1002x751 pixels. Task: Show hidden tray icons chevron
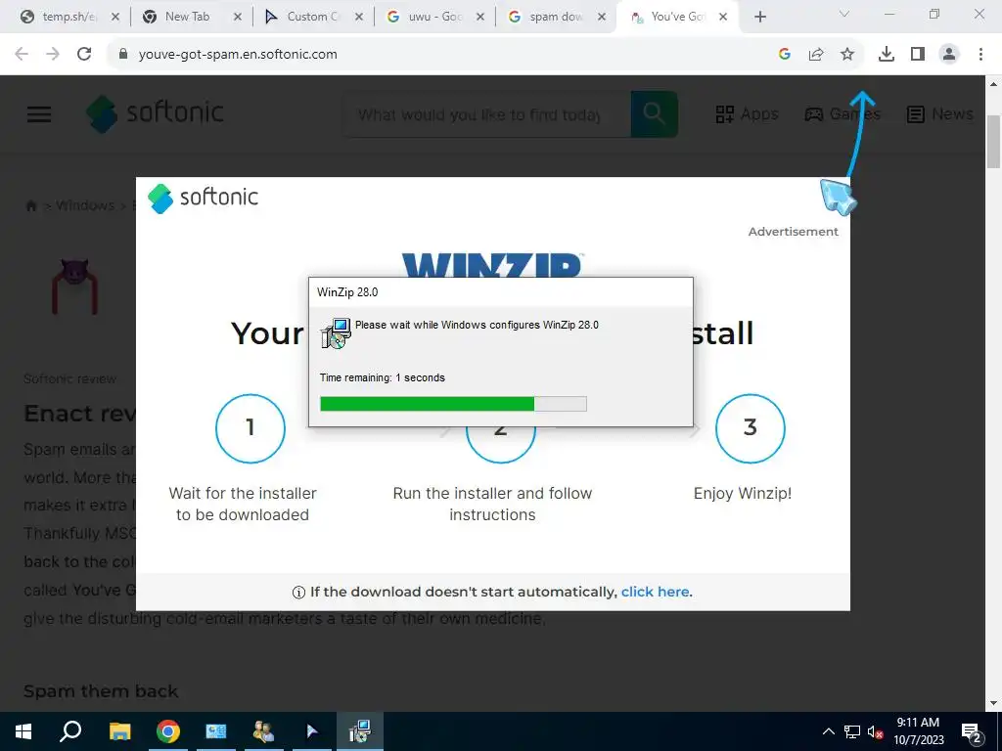pos(828,731)
